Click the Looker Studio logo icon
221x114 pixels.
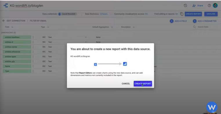(6, 5)
